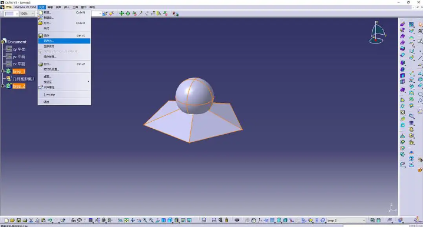Select the xy 平面 tree item

click(x=19, y=49)
